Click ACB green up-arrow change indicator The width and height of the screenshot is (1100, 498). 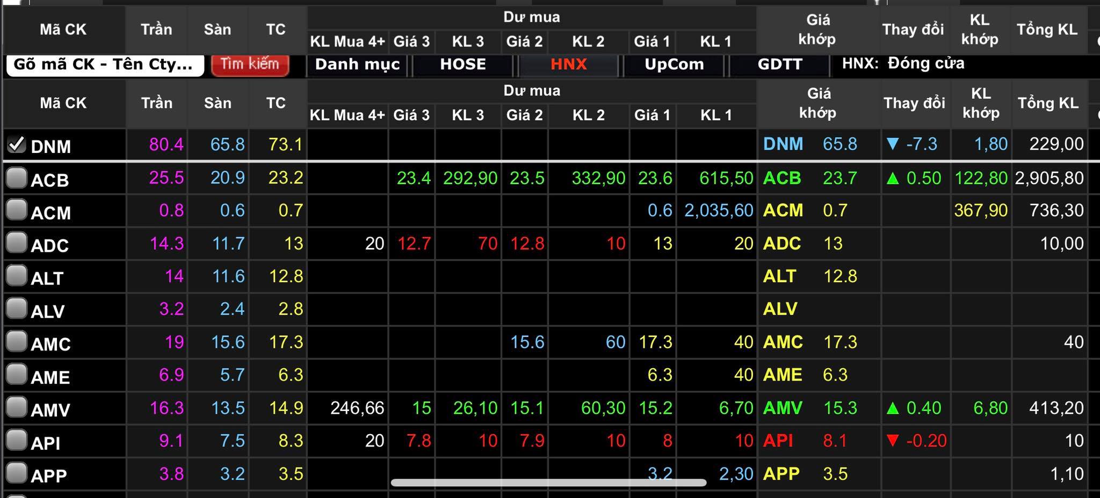pyautogui.click(x=893, y=178)
